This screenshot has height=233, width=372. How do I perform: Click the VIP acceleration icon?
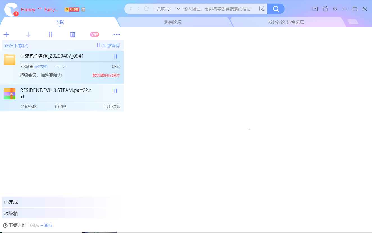click(94, 34)
